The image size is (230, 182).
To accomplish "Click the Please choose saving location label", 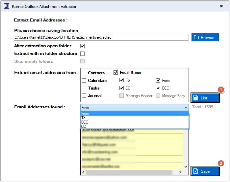I will (46, 31).
